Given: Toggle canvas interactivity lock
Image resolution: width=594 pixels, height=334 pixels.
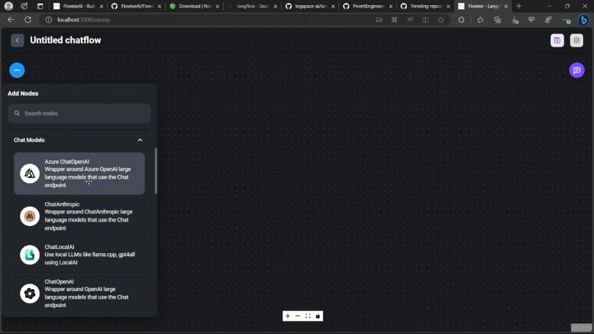Looking at the screenshot, I should [x=318, y=316].
